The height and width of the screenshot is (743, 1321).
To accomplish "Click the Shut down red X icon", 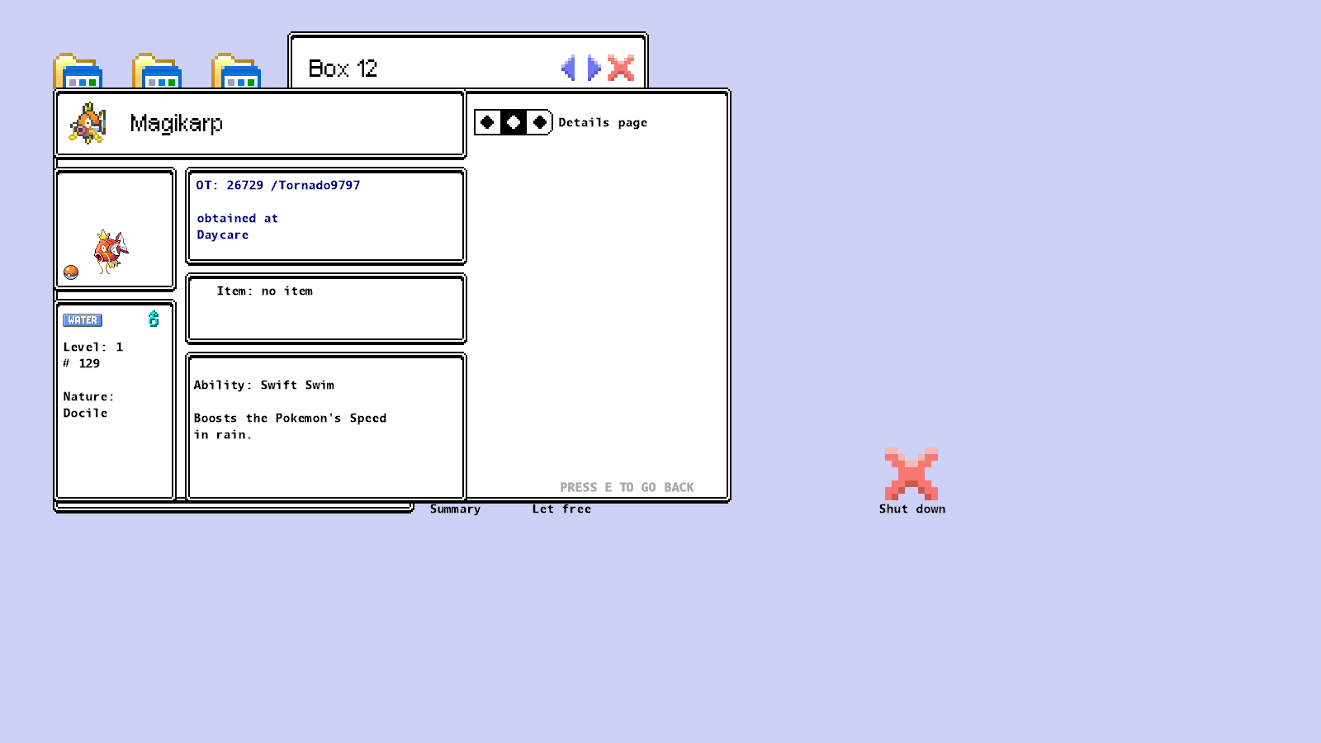I will pyautogui.click(x=911, y=473).
